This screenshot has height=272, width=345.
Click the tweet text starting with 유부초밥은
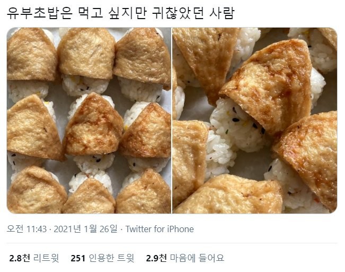pyautogui.click(x=121, y=13)
